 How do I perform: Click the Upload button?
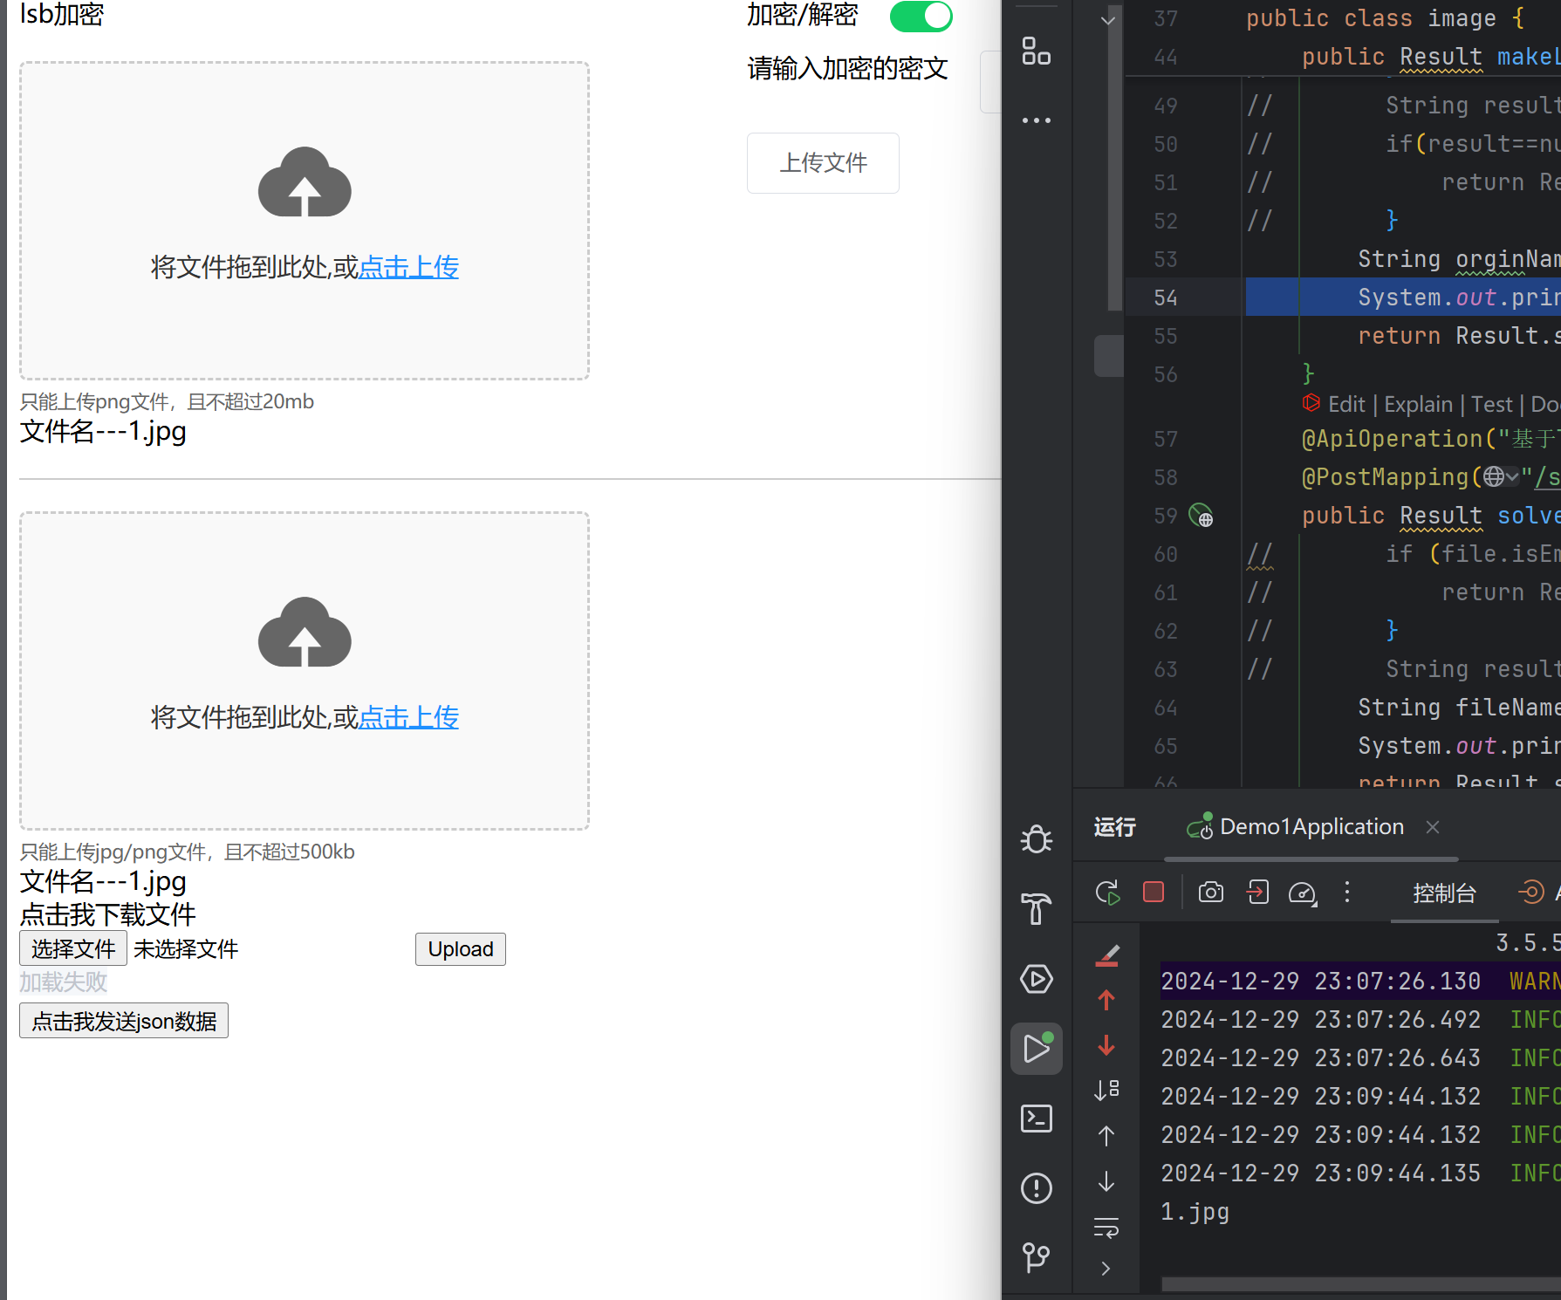coord(461,948)
